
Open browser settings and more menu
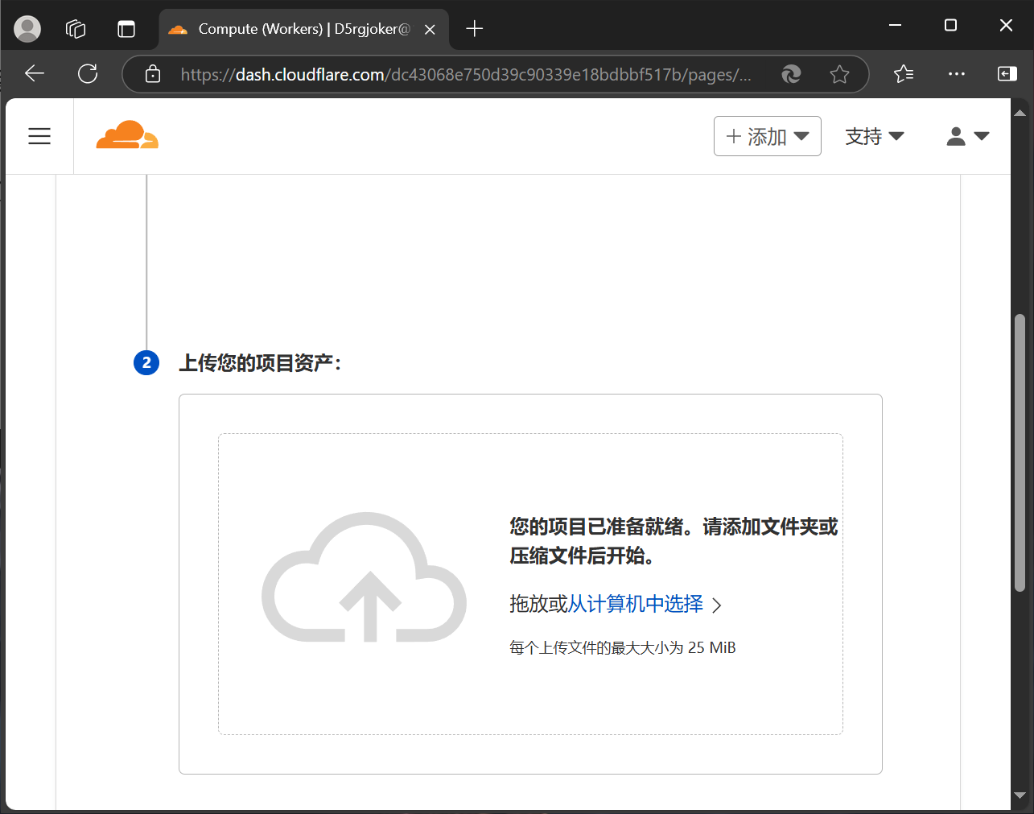pyautogui.click(x=956, y=74)
